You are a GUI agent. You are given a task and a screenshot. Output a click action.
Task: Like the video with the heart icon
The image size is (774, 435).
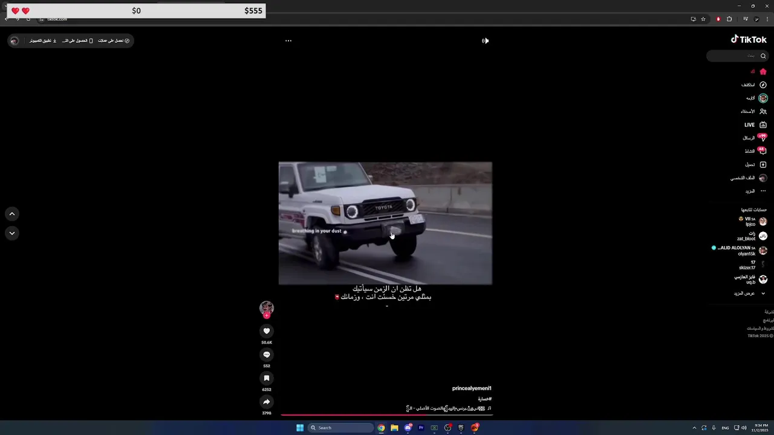pos(267,331)
